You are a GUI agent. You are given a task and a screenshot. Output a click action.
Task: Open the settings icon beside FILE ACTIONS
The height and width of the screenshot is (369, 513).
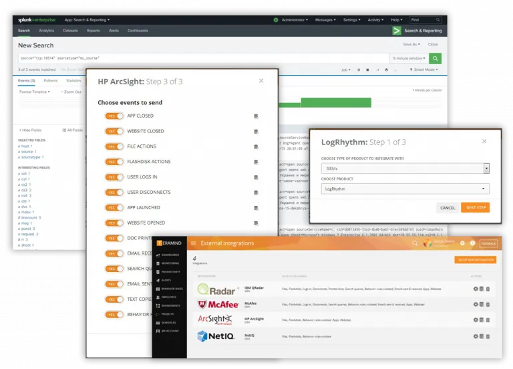(x=256, y=146)
